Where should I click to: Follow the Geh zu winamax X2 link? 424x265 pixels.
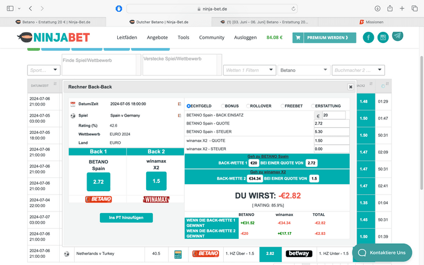point(268,172)
